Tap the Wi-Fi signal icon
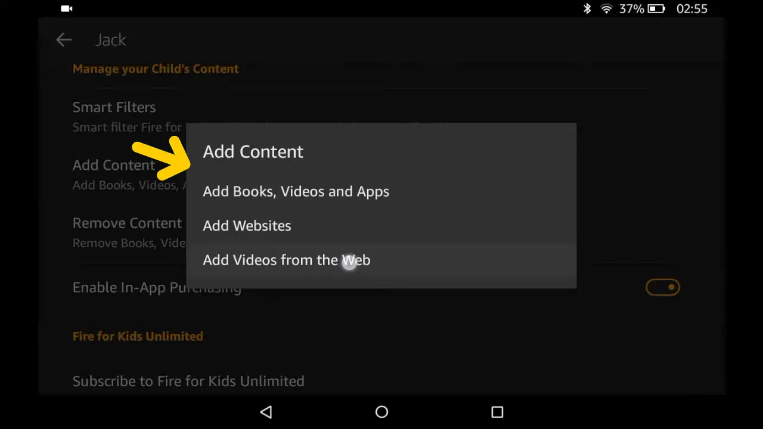763x429 pixels. coord(606,9)
